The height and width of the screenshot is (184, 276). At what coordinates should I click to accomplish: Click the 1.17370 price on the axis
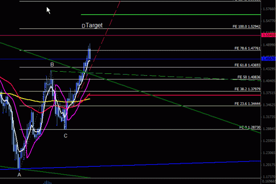[269, 176]
